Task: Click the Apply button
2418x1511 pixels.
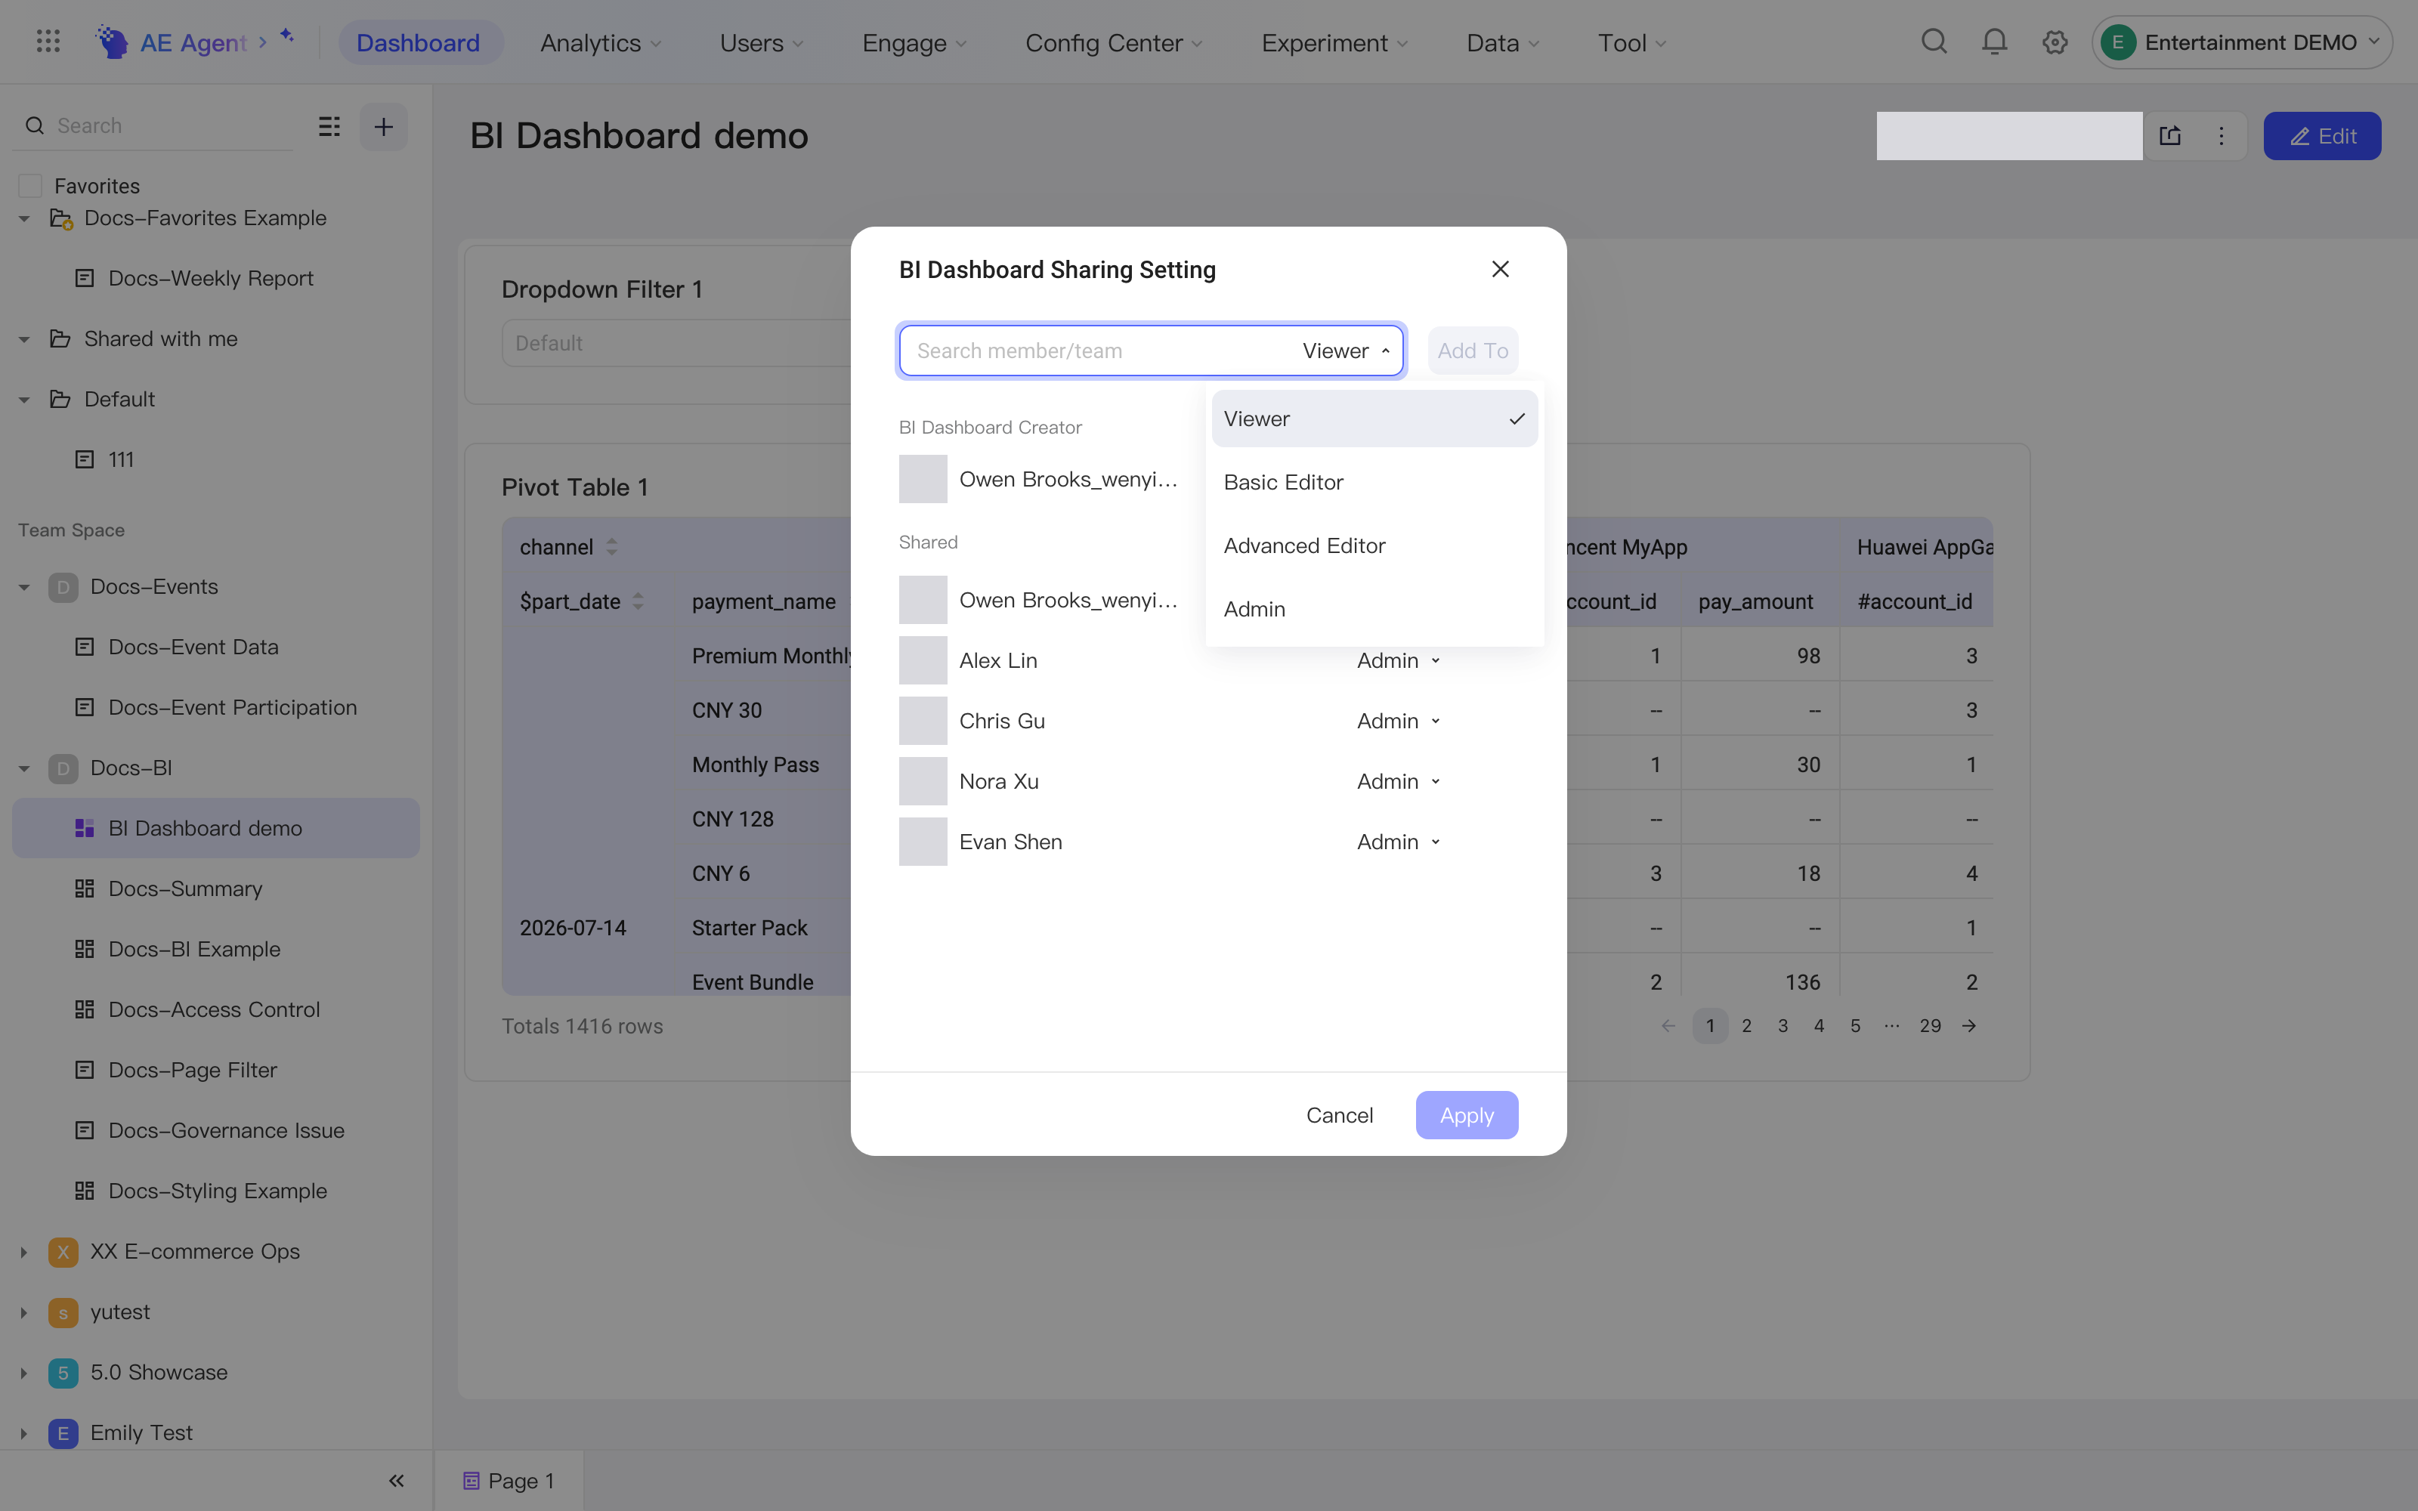Action: point(1467,1115)
